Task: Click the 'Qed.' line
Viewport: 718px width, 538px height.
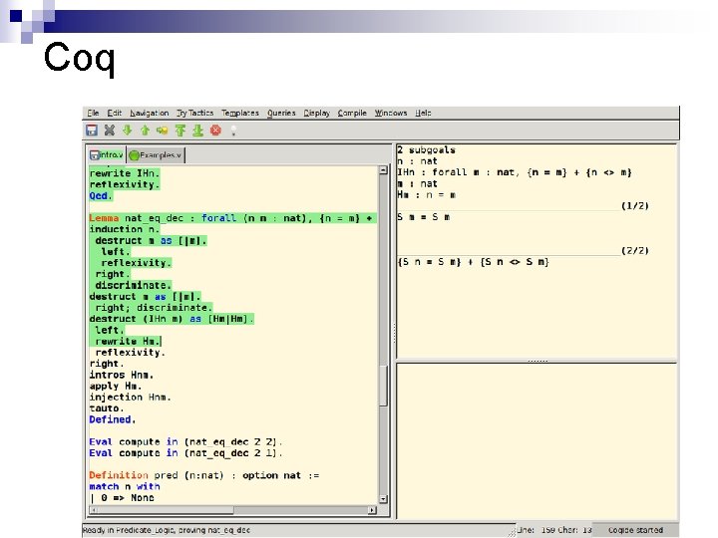Action: 101,196
